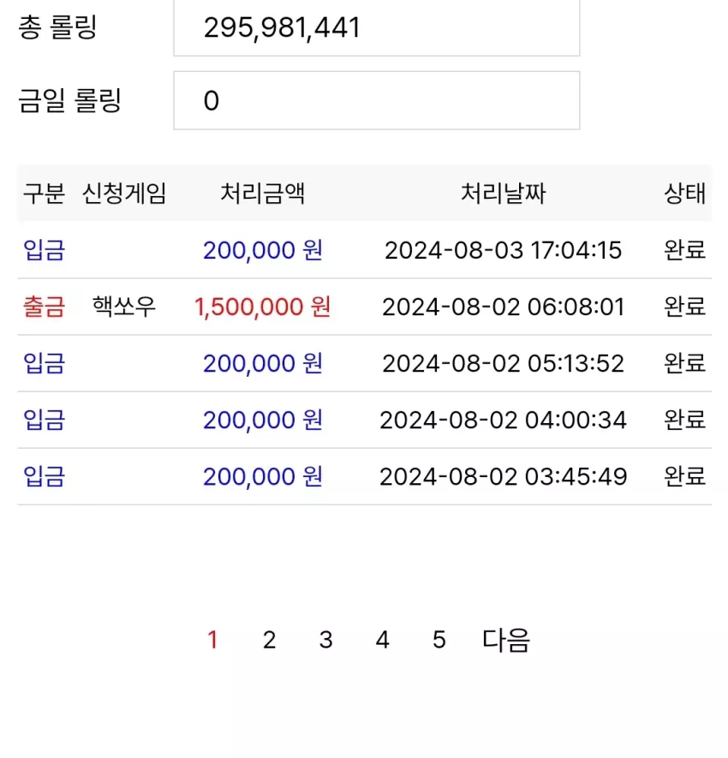Click the 핵쏘우 game name entry
Image resolution: width=728 pixels, height=758 pixels.
[x=124, y=307]
